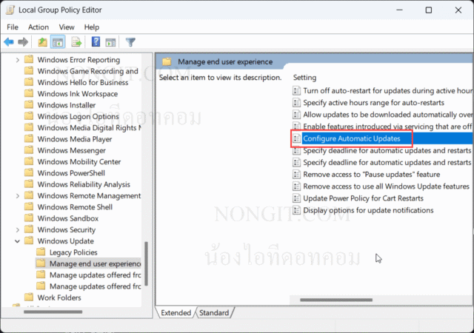474x333 pixels.
Task: Select Manage end user experience tree item
Action: pyautogui.click(x=95, y=263)
